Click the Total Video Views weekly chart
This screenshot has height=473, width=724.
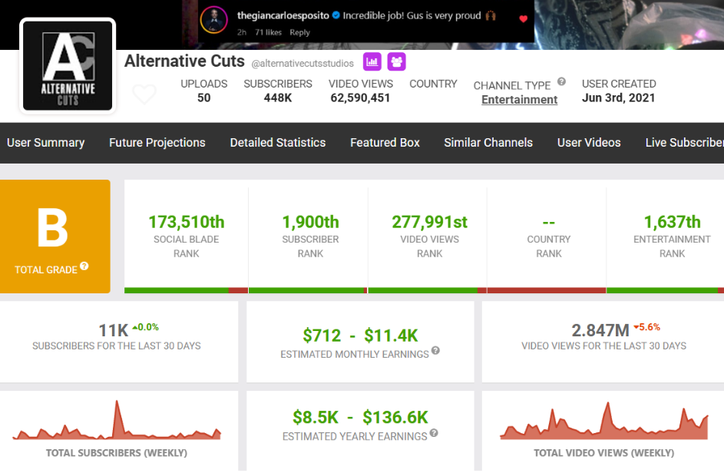(604, 420)
